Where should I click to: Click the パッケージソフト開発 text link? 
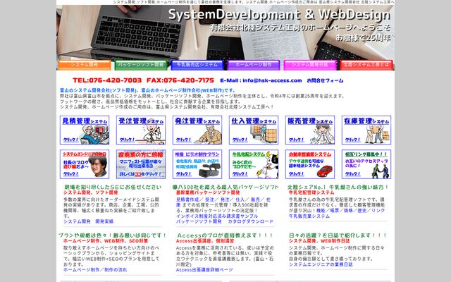(199, 221)
